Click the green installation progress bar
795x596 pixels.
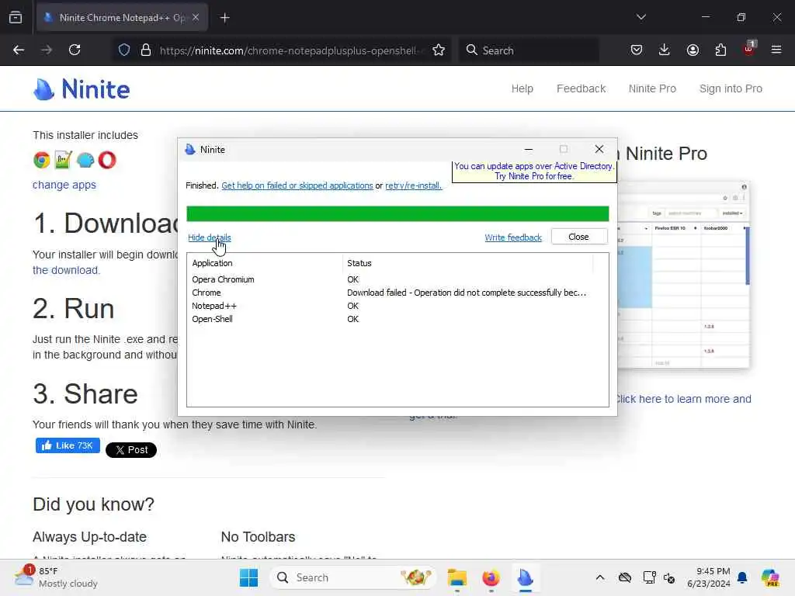(x=397, y=214)
